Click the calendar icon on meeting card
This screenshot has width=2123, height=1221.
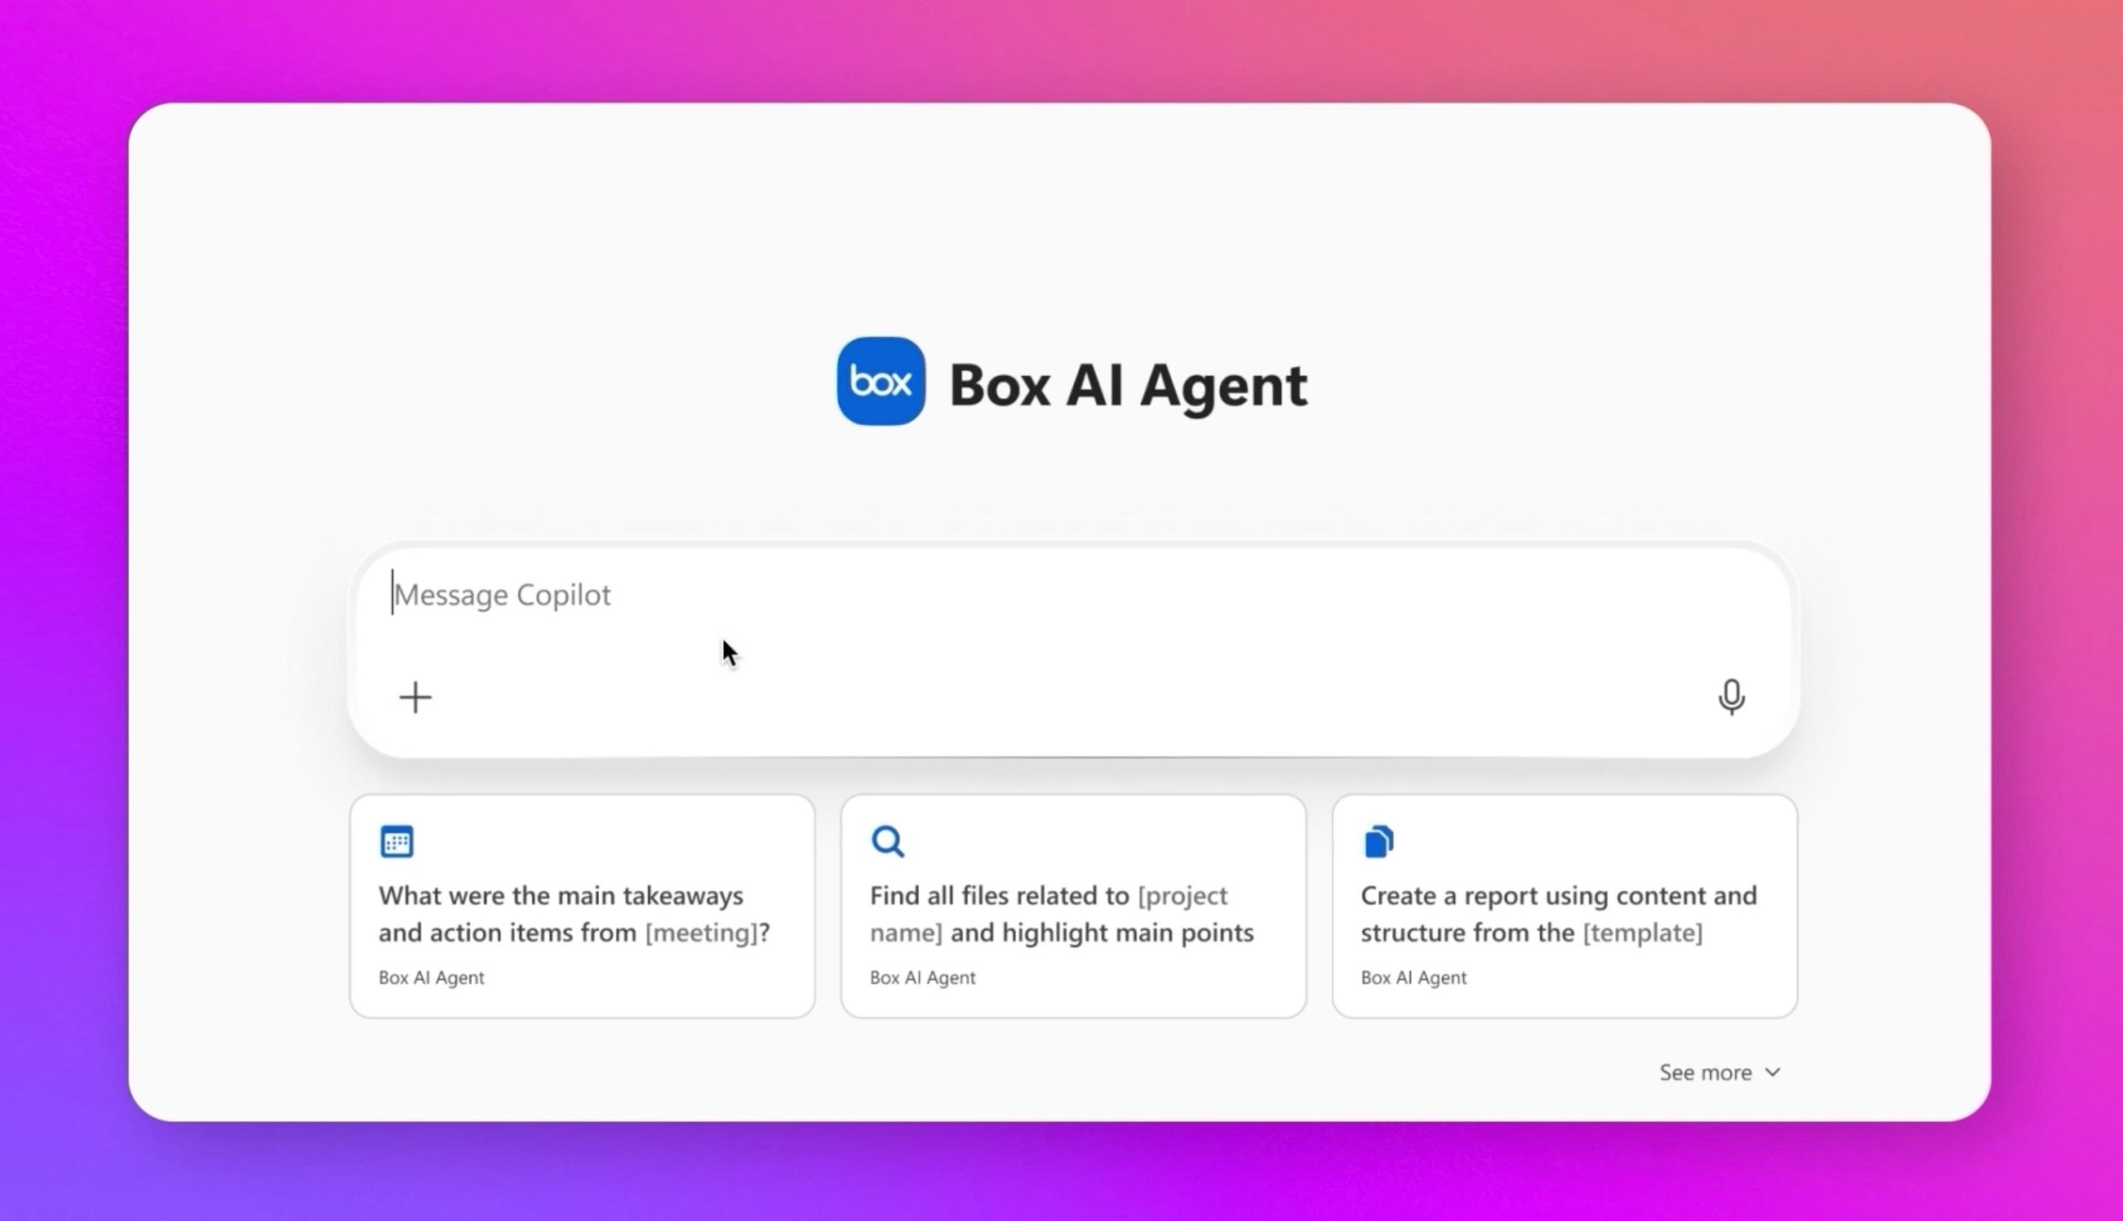coord(396,841)
